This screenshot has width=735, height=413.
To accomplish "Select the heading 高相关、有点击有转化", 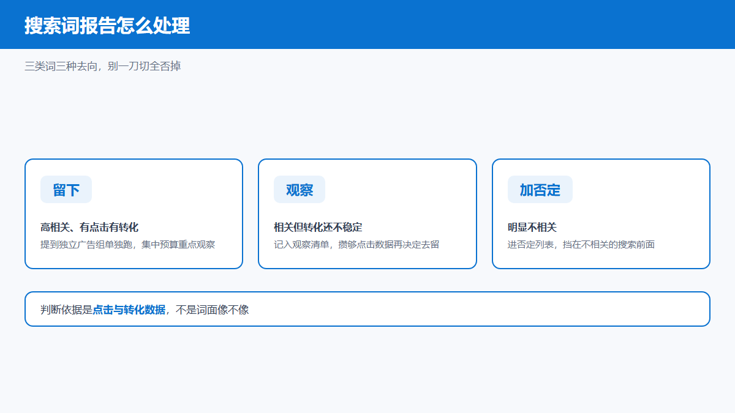I will tap(89, 228).
